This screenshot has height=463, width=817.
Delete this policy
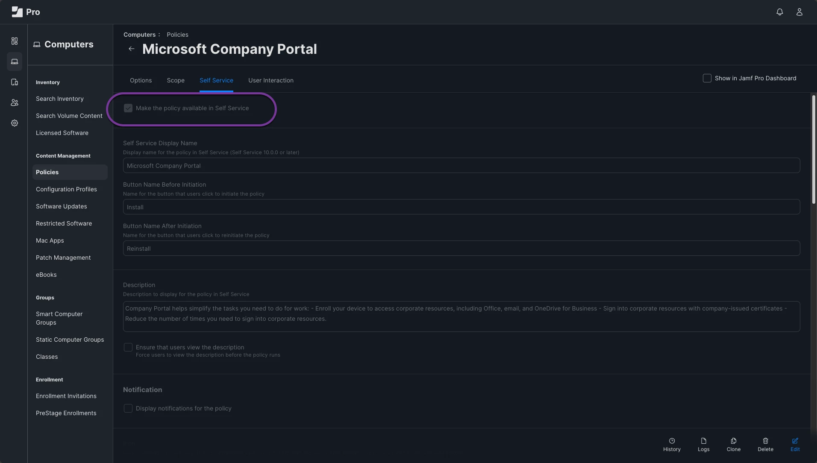click(x=765, y=445)
